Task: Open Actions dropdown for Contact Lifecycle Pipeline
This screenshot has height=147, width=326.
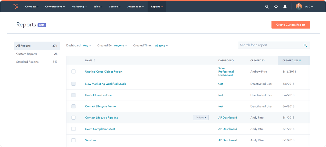Action: [x=201, y=117]
